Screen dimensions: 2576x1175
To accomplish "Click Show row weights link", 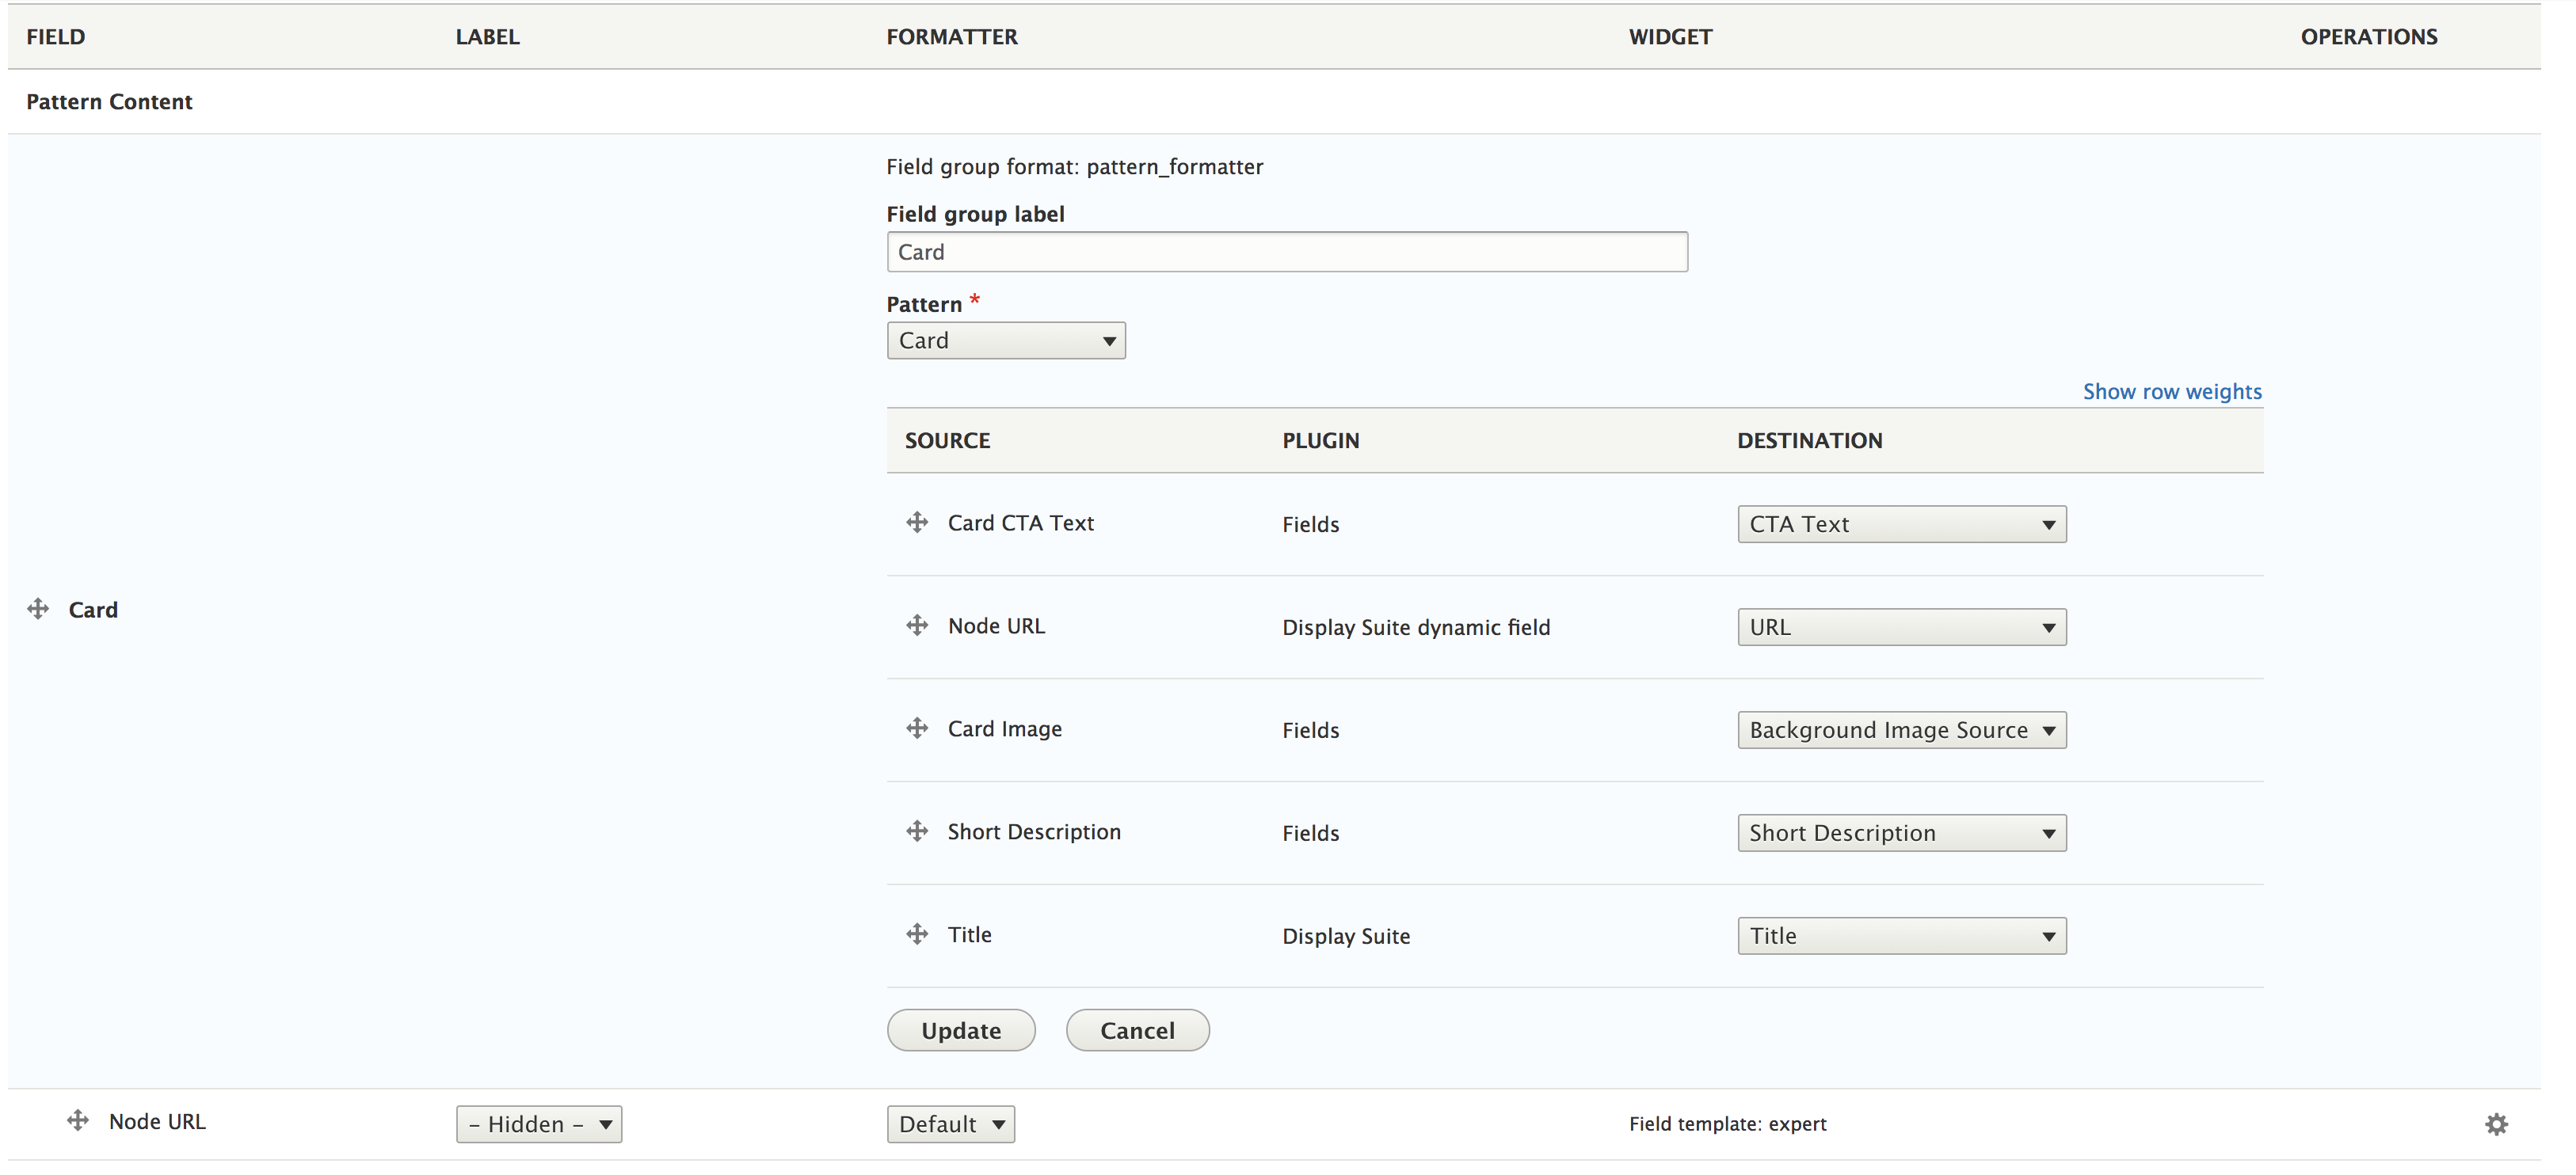I will [2171, 392].
